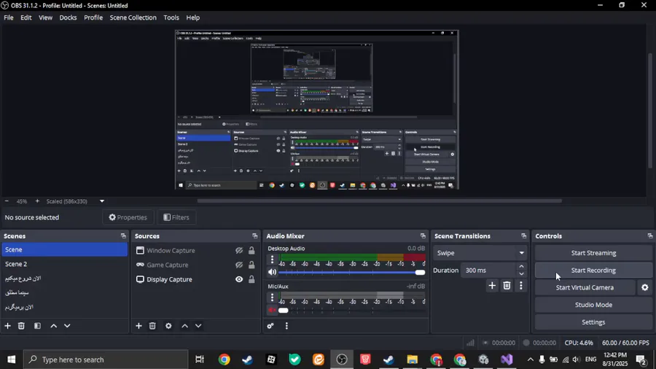Open the Help menu

pos(193,18)
